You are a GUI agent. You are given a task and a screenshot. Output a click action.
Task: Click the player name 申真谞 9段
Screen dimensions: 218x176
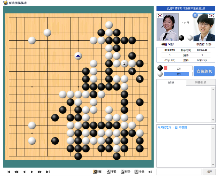(204, 44)
